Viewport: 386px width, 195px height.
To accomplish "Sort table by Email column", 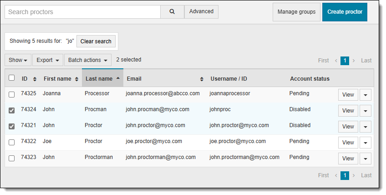I will click(x=202, y=79).
